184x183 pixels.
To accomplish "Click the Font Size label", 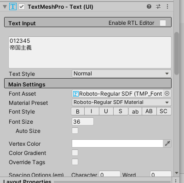I will [21, 122].
